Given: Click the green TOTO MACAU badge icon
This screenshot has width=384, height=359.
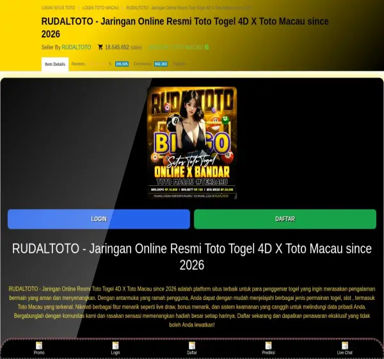Looking at the screenshot, I should 207,47.
